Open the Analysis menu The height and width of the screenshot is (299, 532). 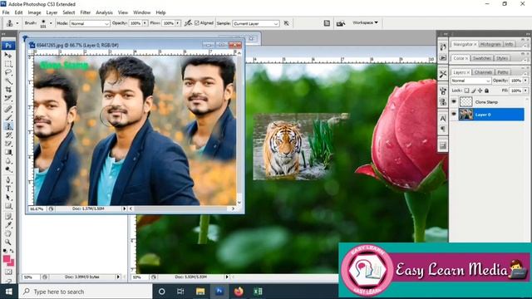(x=104, y=12)
